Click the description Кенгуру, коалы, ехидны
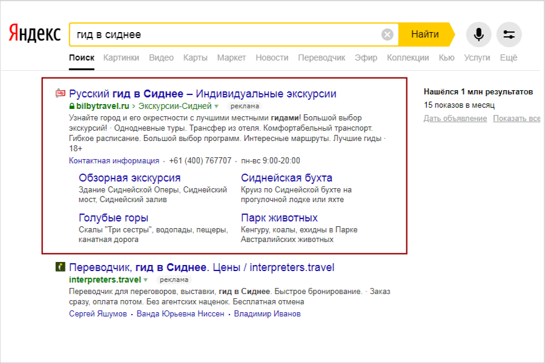This screenshot has width=545, height=363. [x=299, y=235]
